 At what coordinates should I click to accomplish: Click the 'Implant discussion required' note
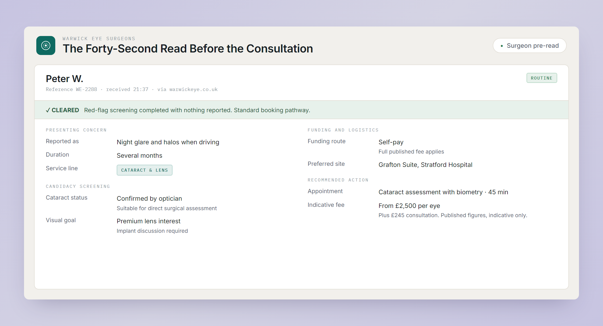pyautogui.click(x=152, y=231)
